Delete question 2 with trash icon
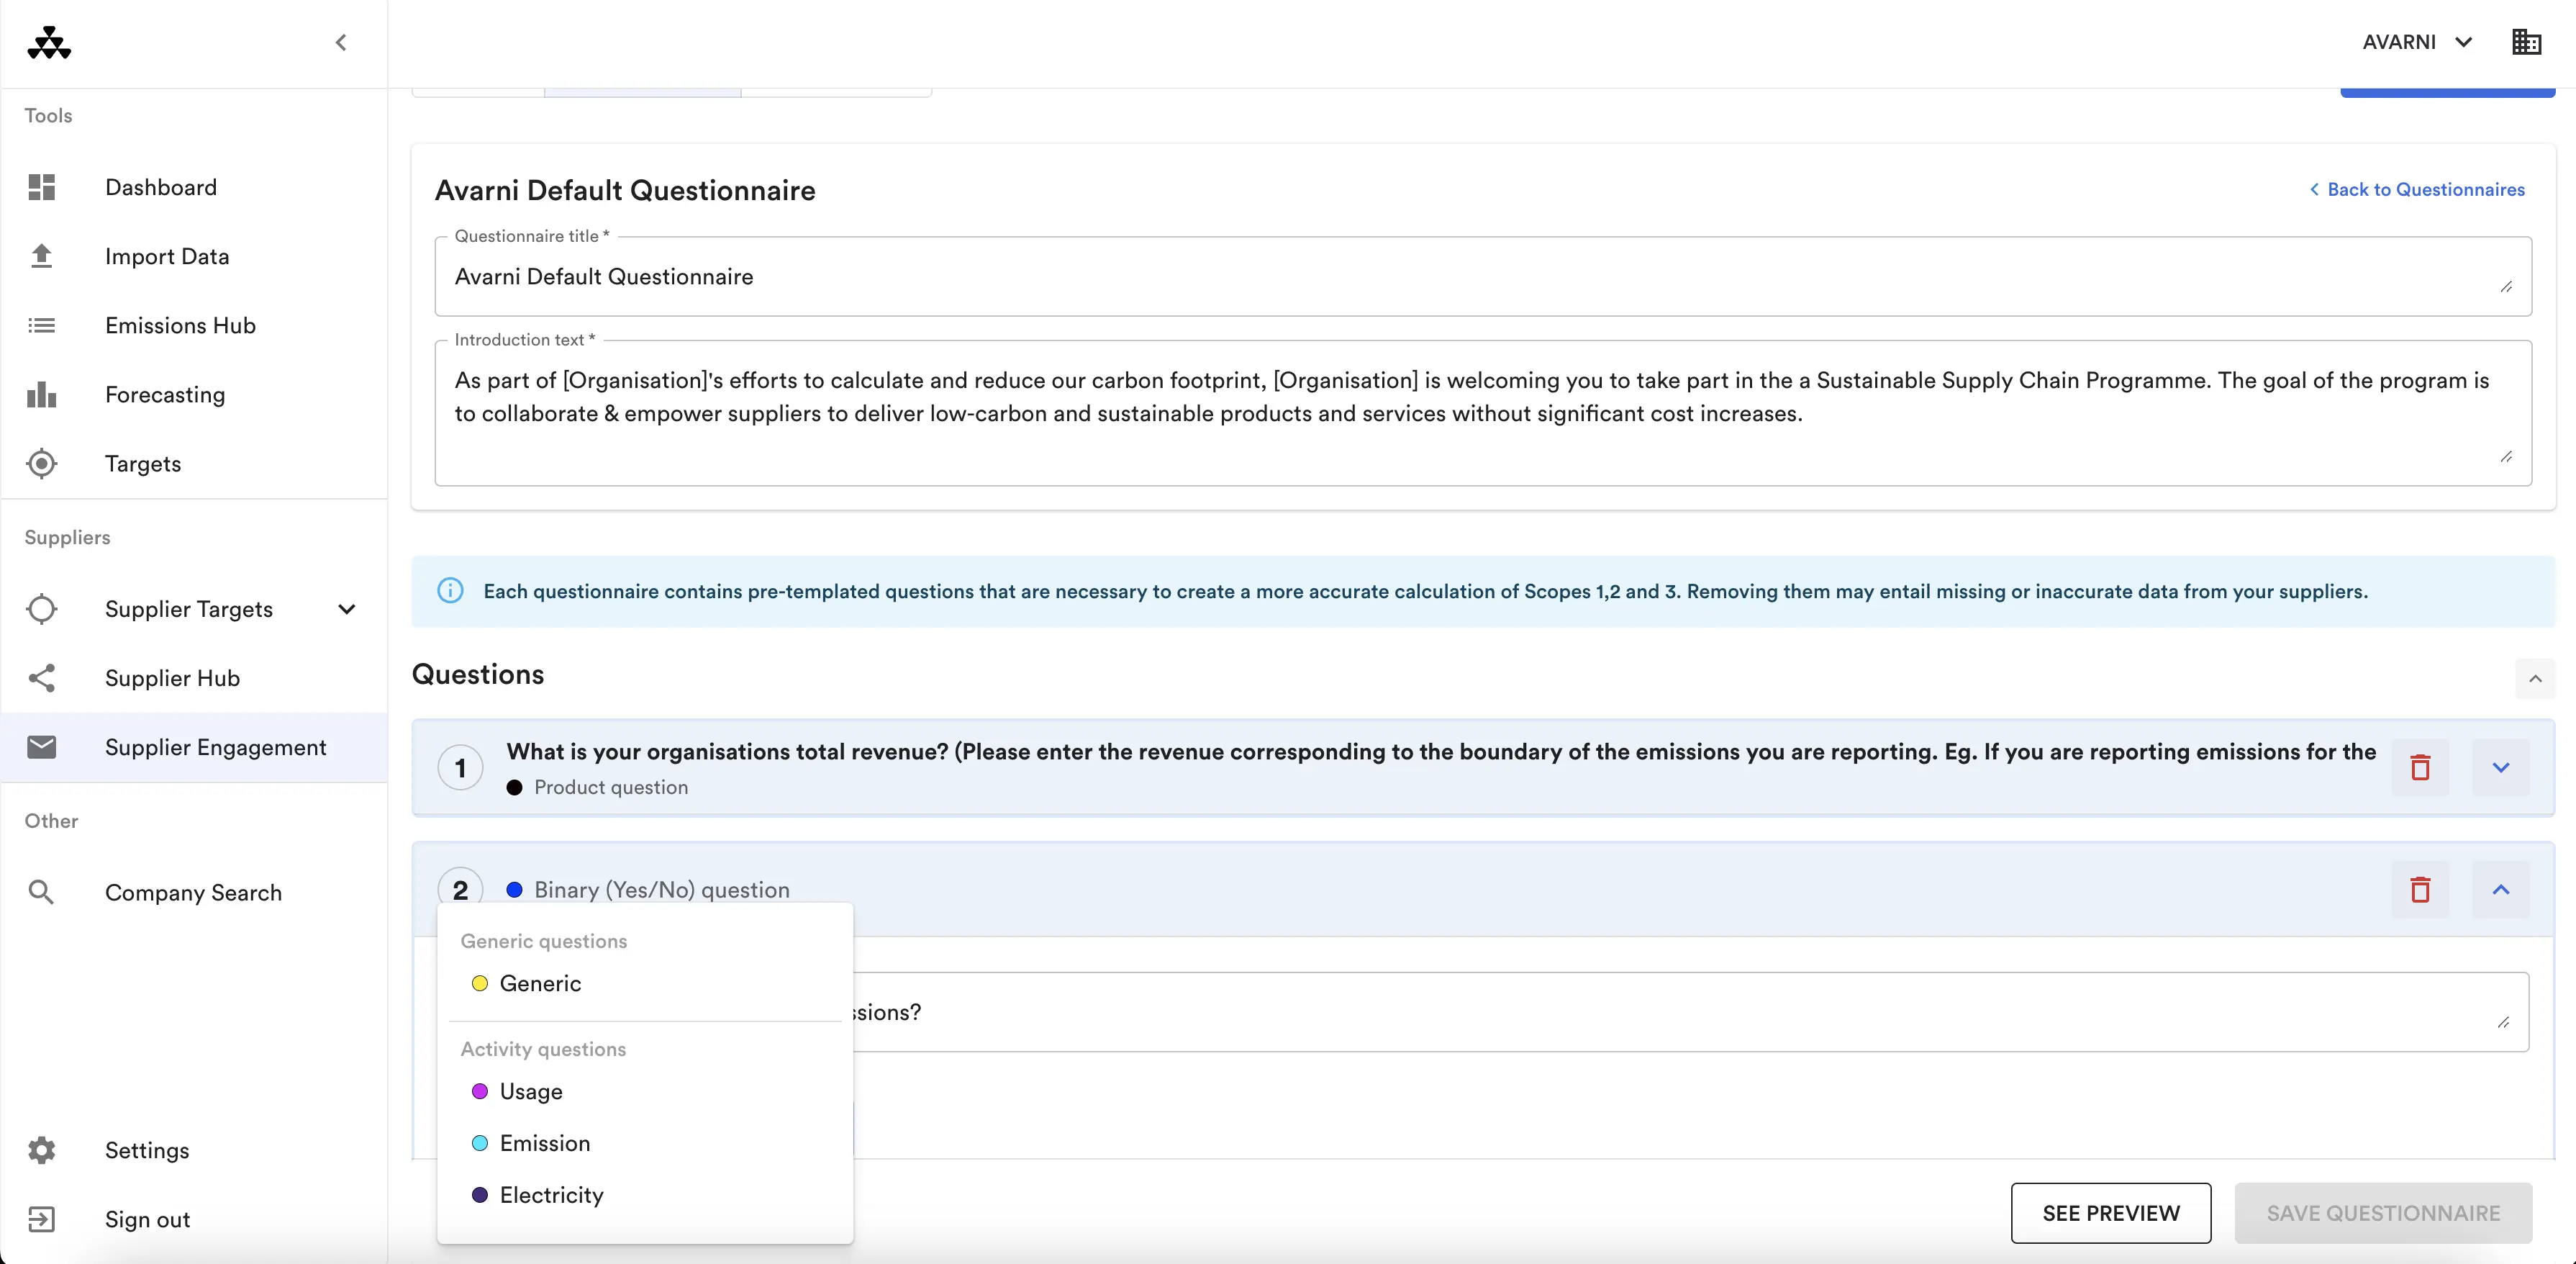This screenshot has width=2576, height=1264. (2420, 889)
